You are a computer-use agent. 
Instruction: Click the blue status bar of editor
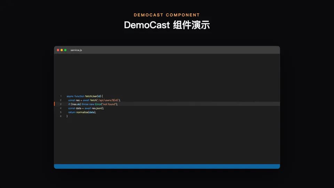pyautogui.click(x=167, y=166)
